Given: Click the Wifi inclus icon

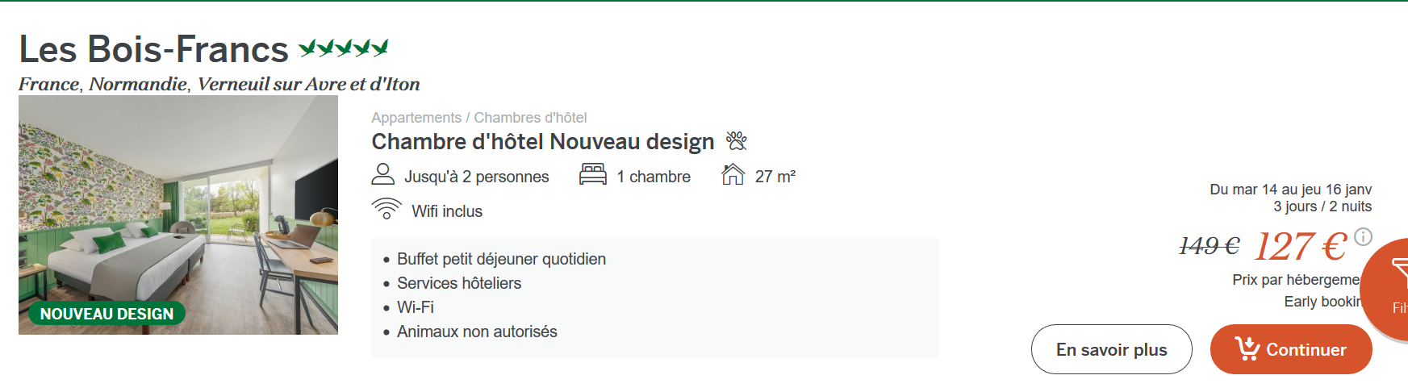Looking at the screenshot, I should (x=386, y=209).
